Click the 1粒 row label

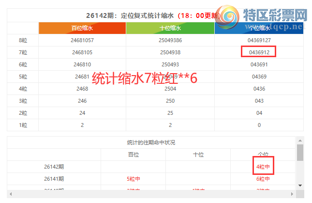(x=23, y=125)
